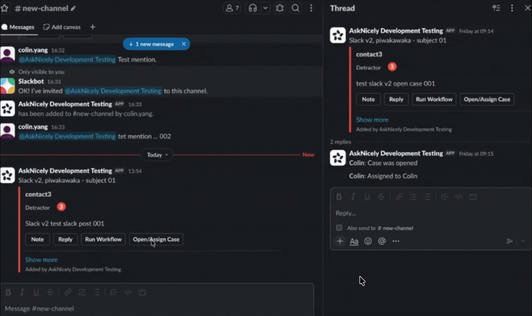Toggle bold in channel message composer

(x=8, y=292)
